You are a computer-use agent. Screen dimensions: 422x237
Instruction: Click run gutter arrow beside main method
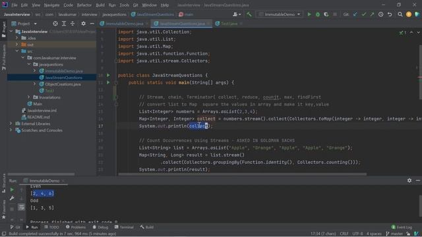tap(108, 82)
